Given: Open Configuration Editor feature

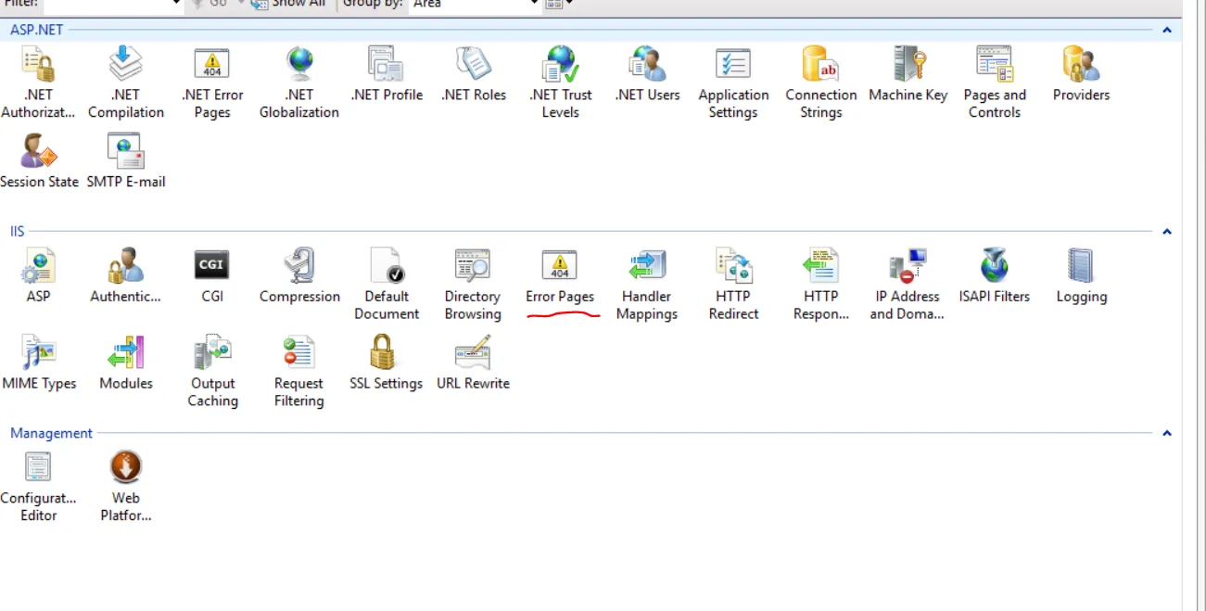Looking at the screenshot, I should coord(38,486).
